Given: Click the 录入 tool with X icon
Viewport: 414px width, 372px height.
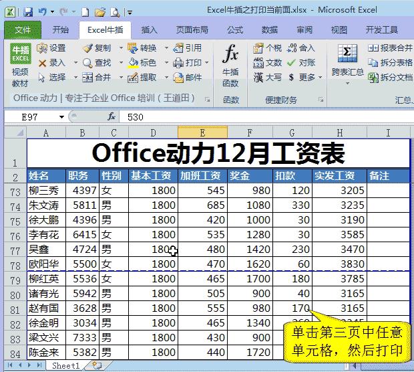Looking at the screenshot, I should 52,63.
